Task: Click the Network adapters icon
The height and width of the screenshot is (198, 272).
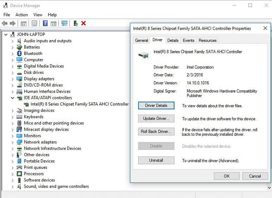Action: 19,142
